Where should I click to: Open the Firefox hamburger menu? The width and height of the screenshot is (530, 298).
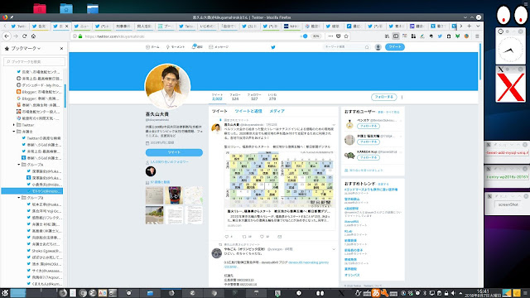477,36
